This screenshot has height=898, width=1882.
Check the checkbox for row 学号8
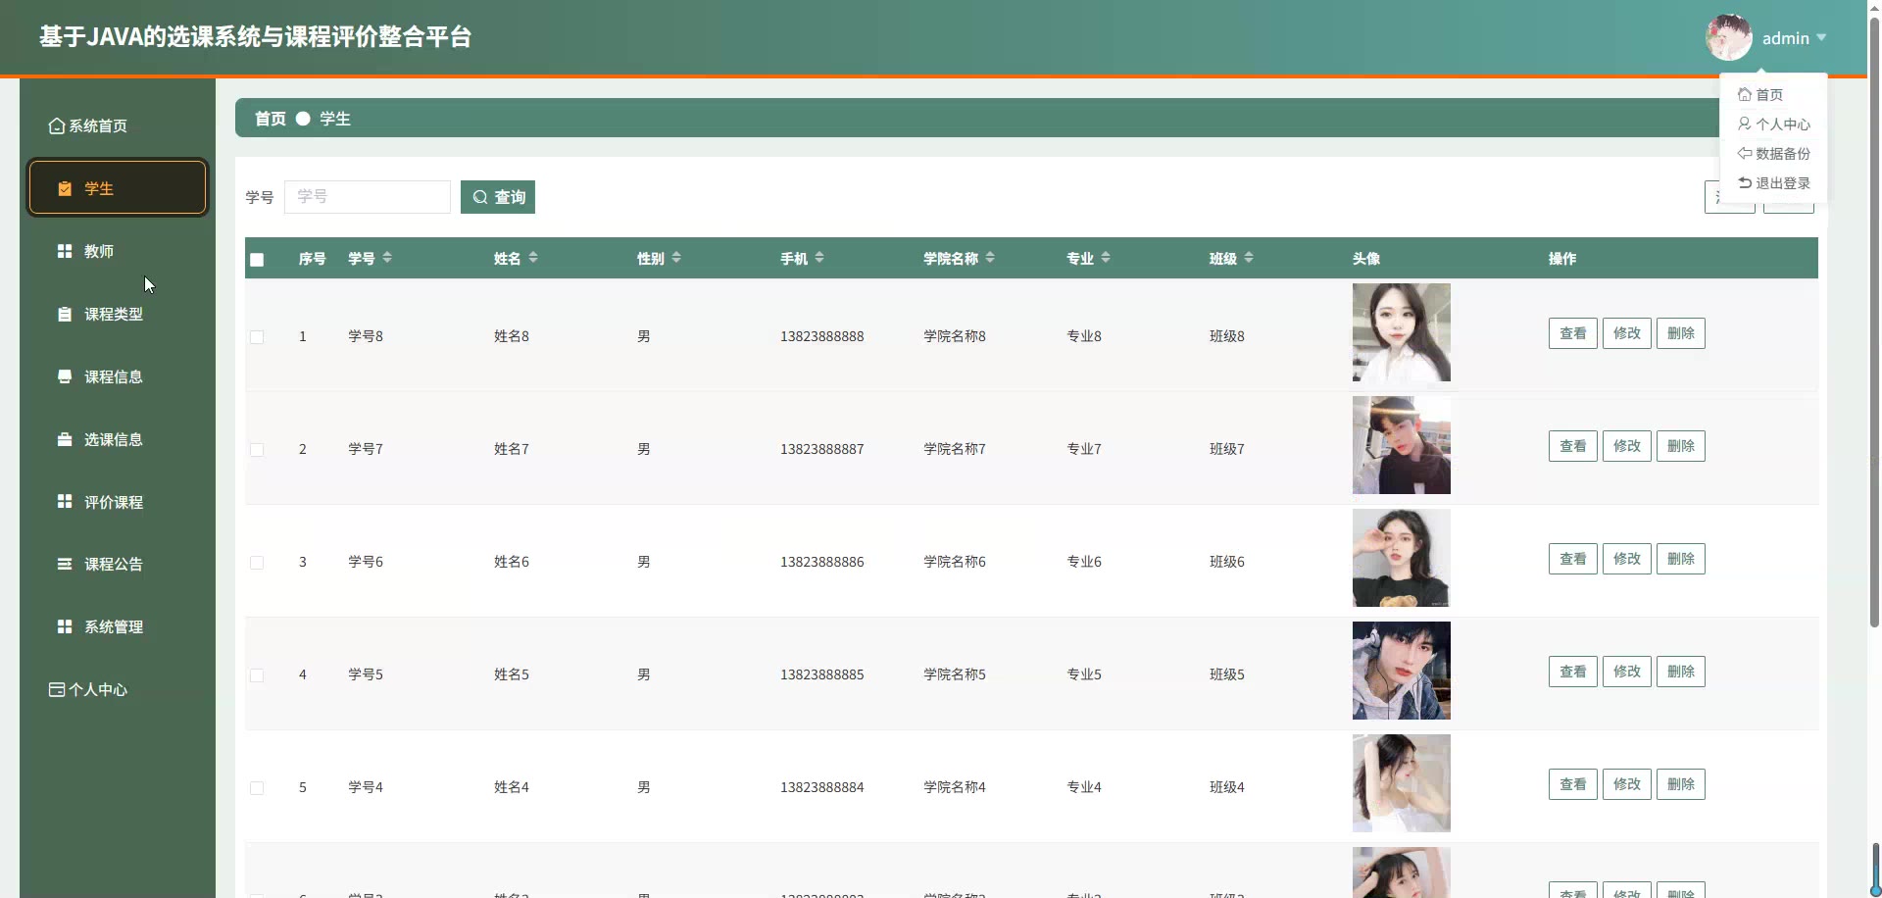257,337
